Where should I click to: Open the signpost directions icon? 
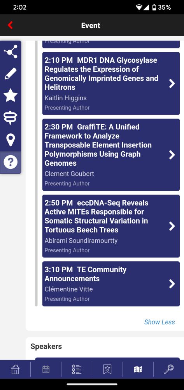(x=11, y=118)
